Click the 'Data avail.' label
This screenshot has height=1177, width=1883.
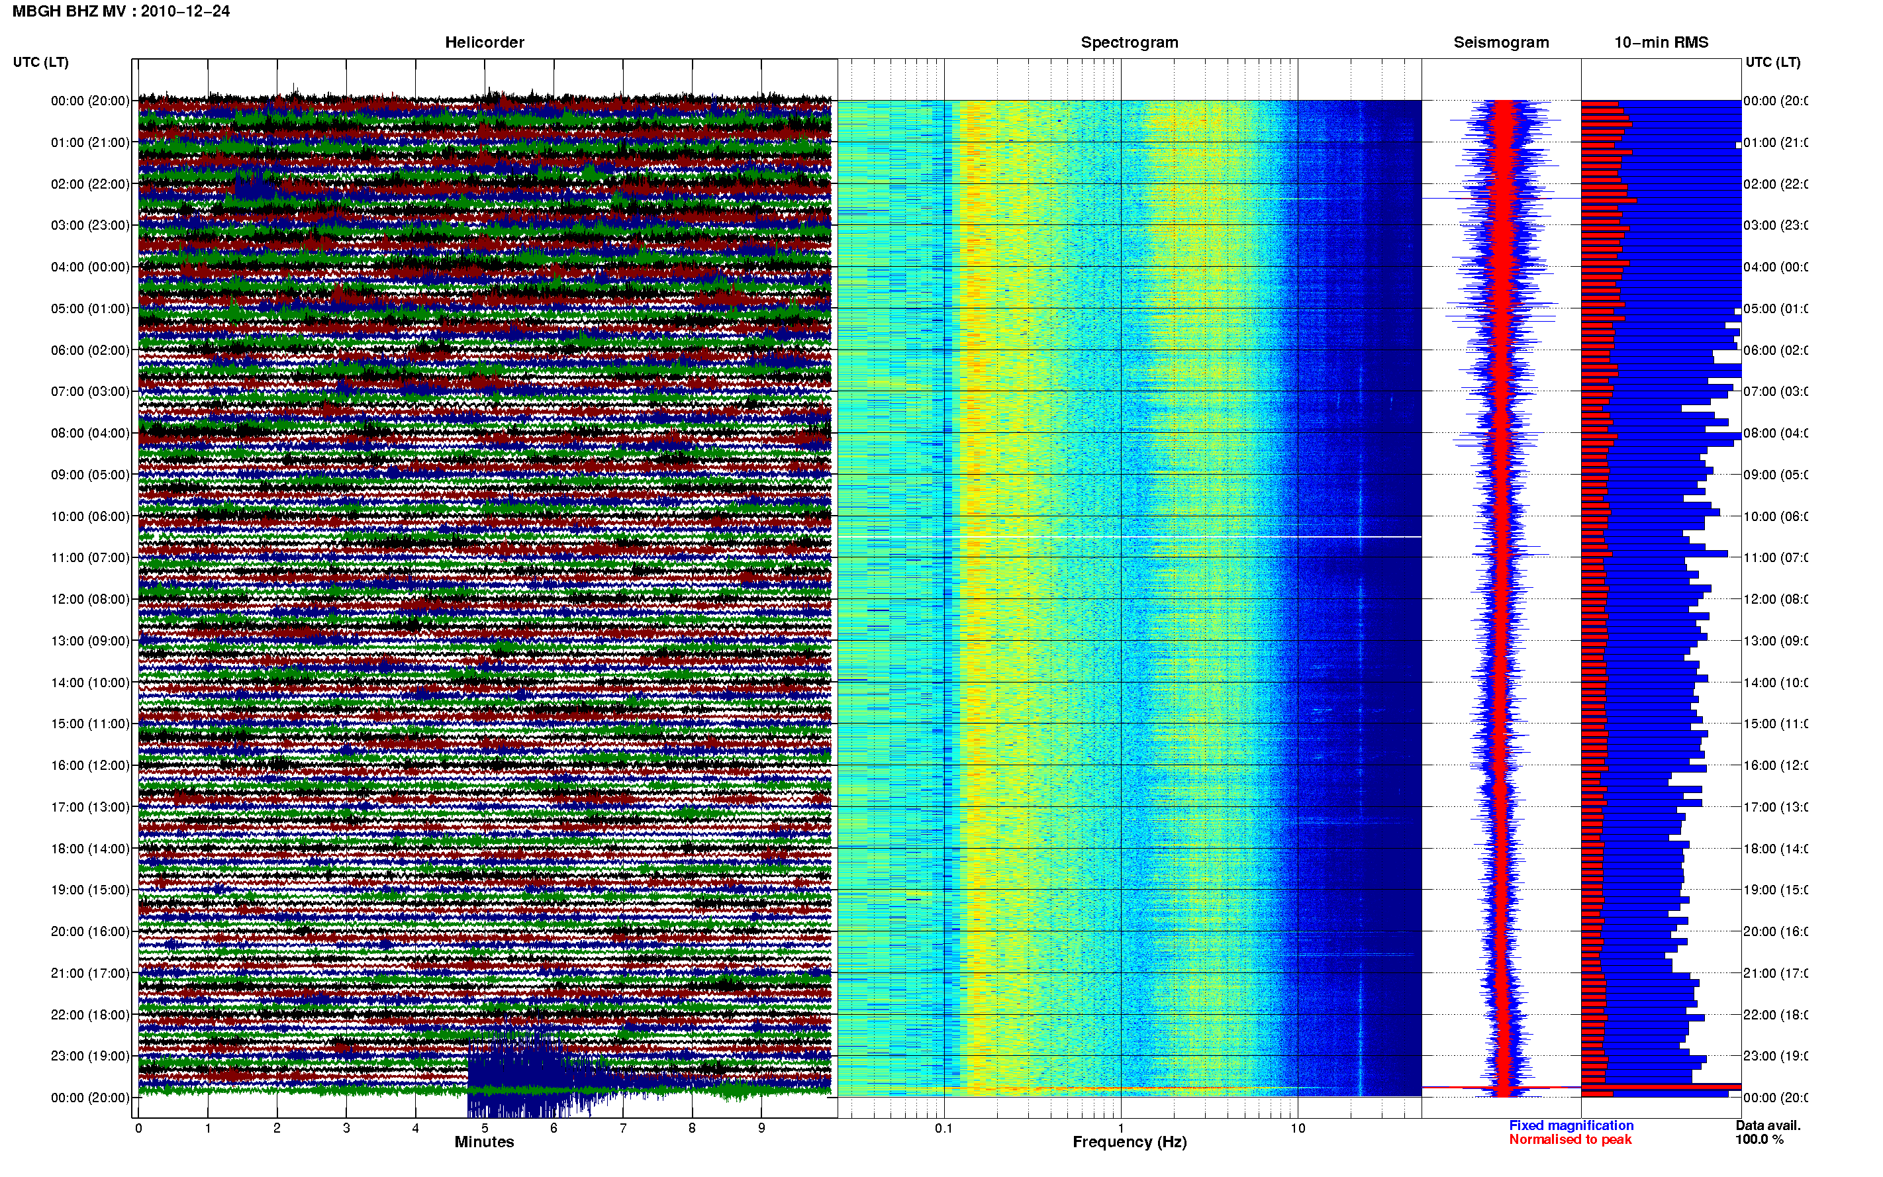(1768, 1125)
